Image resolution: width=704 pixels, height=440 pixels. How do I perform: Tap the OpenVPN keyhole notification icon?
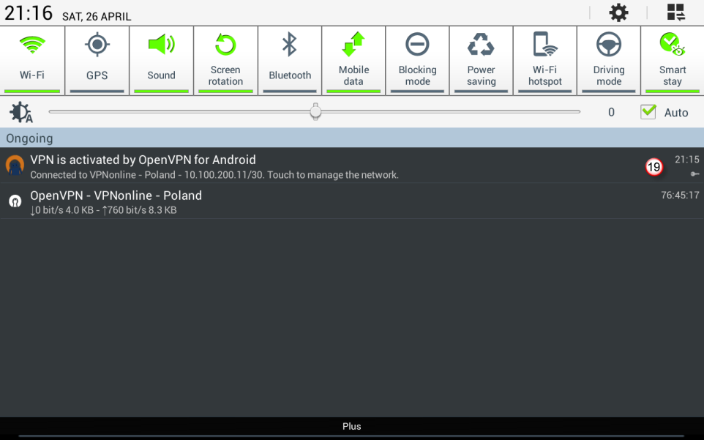pos(15,201)
